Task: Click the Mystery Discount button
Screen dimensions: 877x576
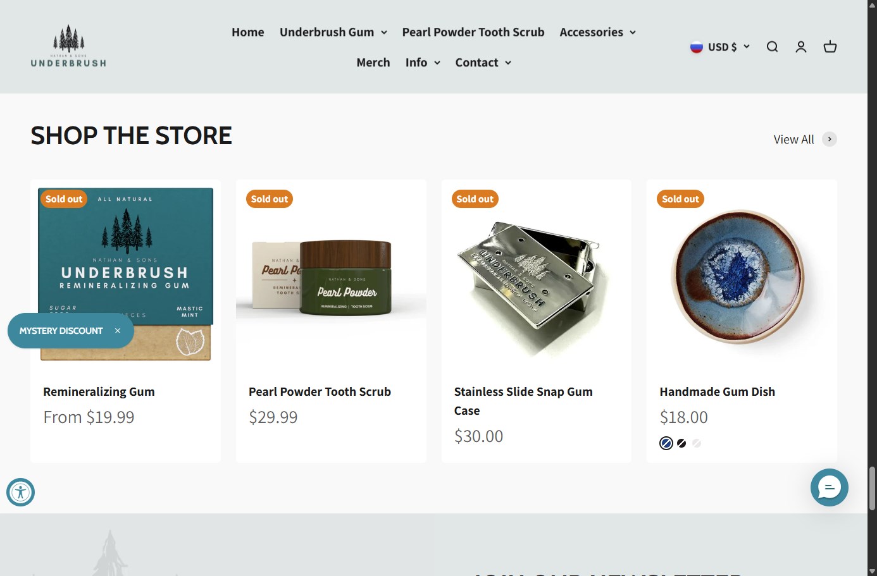Action: pyautogui.click(x=61, y=331)
